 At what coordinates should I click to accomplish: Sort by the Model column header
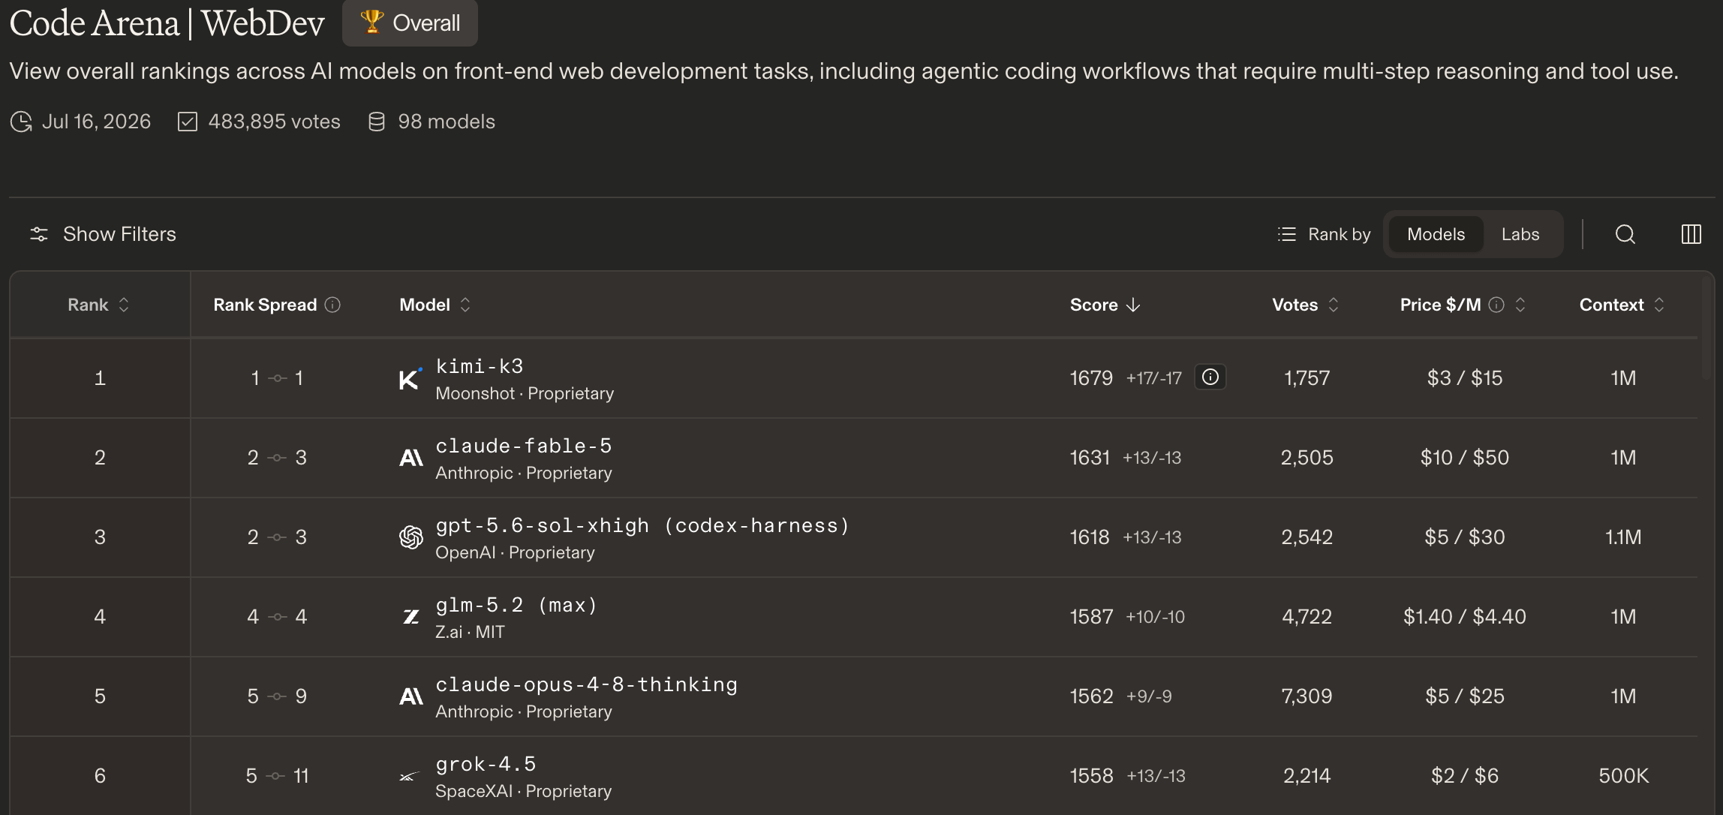[x=435, y=305]
